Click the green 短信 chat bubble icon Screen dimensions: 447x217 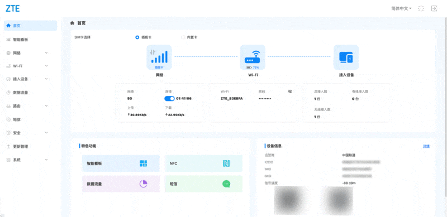pos(226,184)
